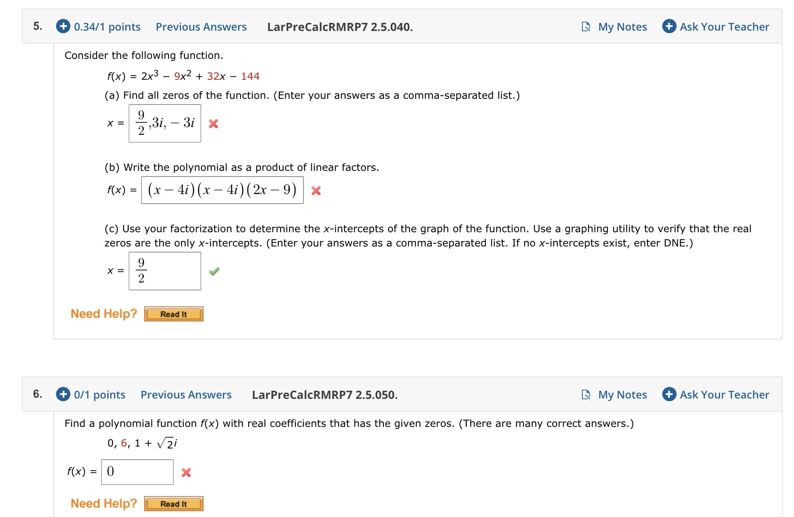The image size is (794, 517).
Task: Open Previous Answers for question 5
Action: coord(201,27)
